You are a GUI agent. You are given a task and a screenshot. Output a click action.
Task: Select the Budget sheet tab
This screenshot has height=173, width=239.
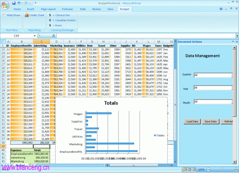point(20,165)
